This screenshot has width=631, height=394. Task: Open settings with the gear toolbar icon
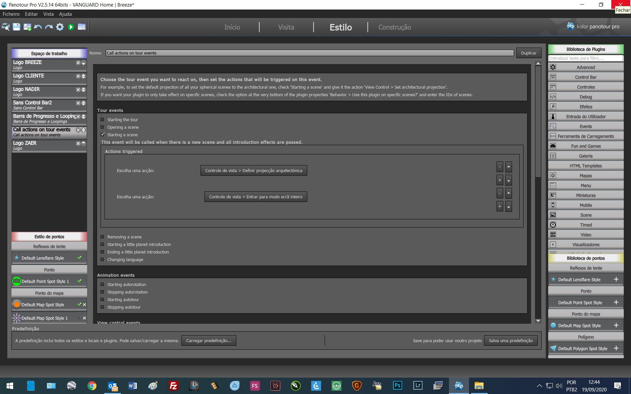click(x=60, y=27)
